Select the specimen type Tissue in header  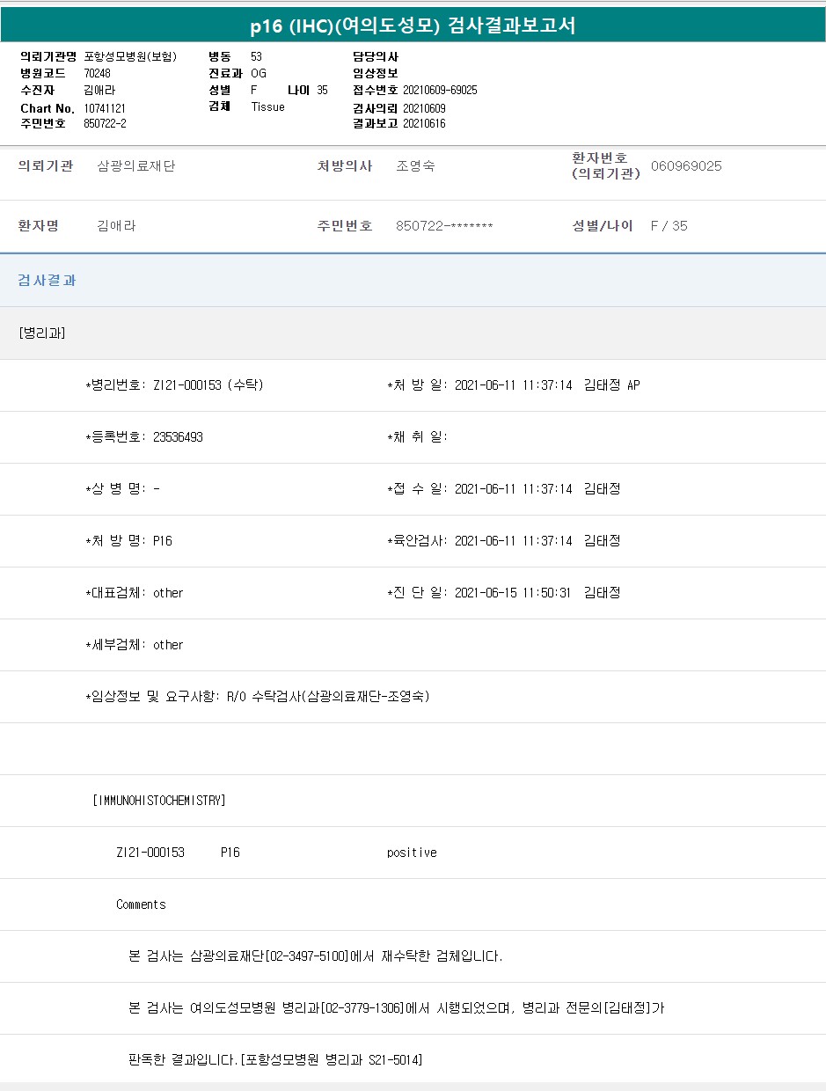268,106
